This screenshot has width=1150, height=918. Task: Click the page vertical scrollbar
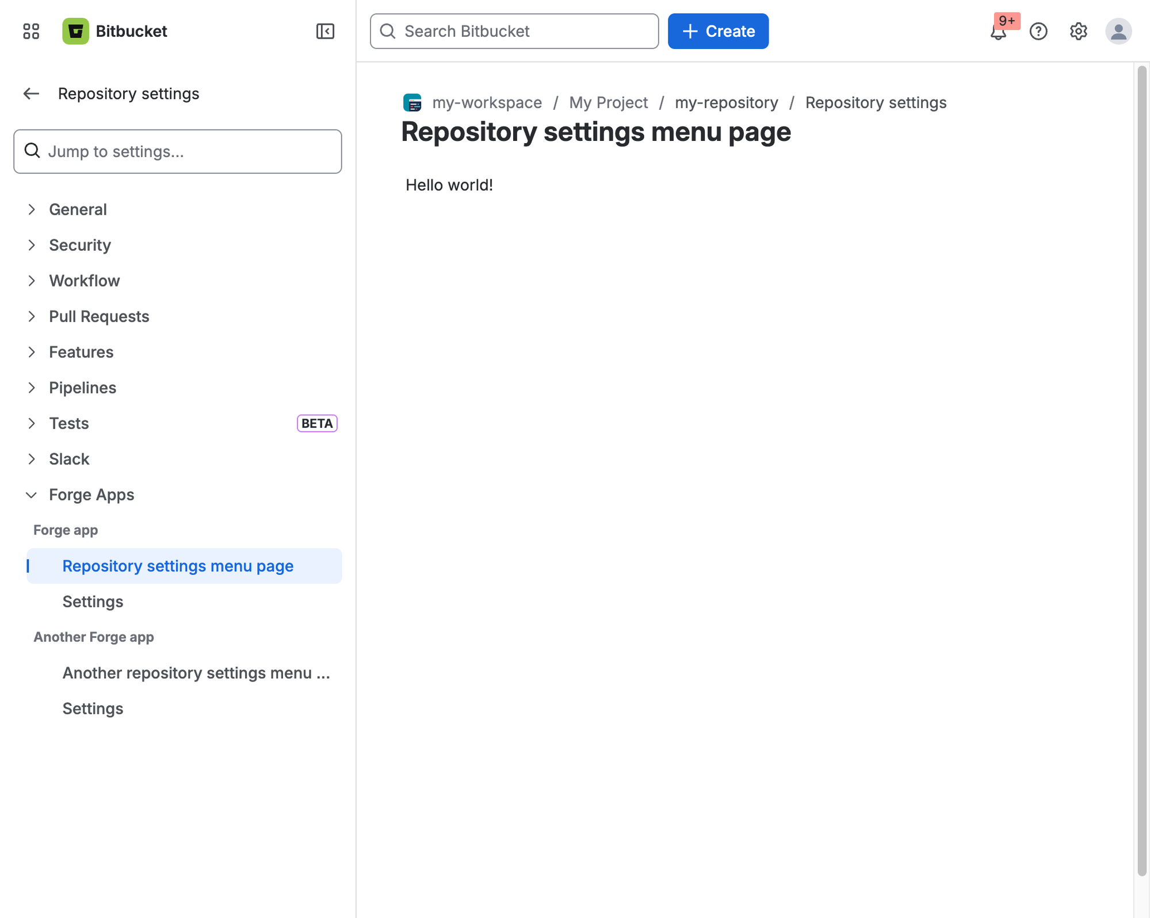[1142, 471]
